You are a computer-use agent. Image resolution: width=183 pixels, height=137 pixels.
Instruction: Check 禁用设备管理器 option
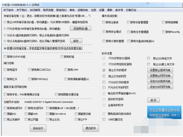point(128,22)
